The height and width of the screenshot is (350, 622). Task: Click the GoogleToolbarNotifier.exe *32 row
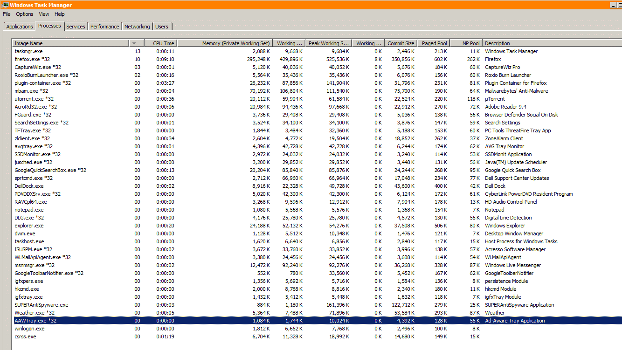click(x=317, y=273)
